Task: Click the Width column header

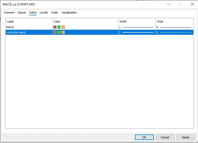Action: [x=136, y=22]
